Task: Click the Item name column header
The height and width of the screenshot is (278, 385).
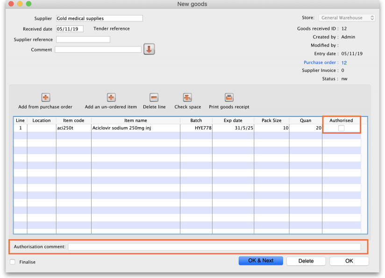Action: [x=135, y=121]
